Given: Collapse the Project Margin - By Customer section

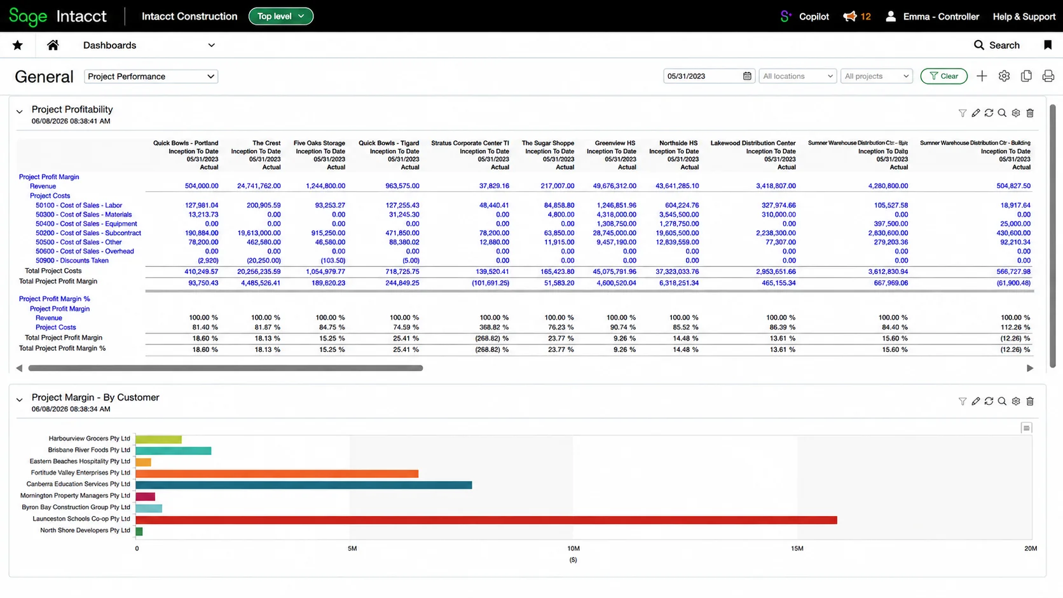Looking at the screenshot, I should tap(19, 400).
